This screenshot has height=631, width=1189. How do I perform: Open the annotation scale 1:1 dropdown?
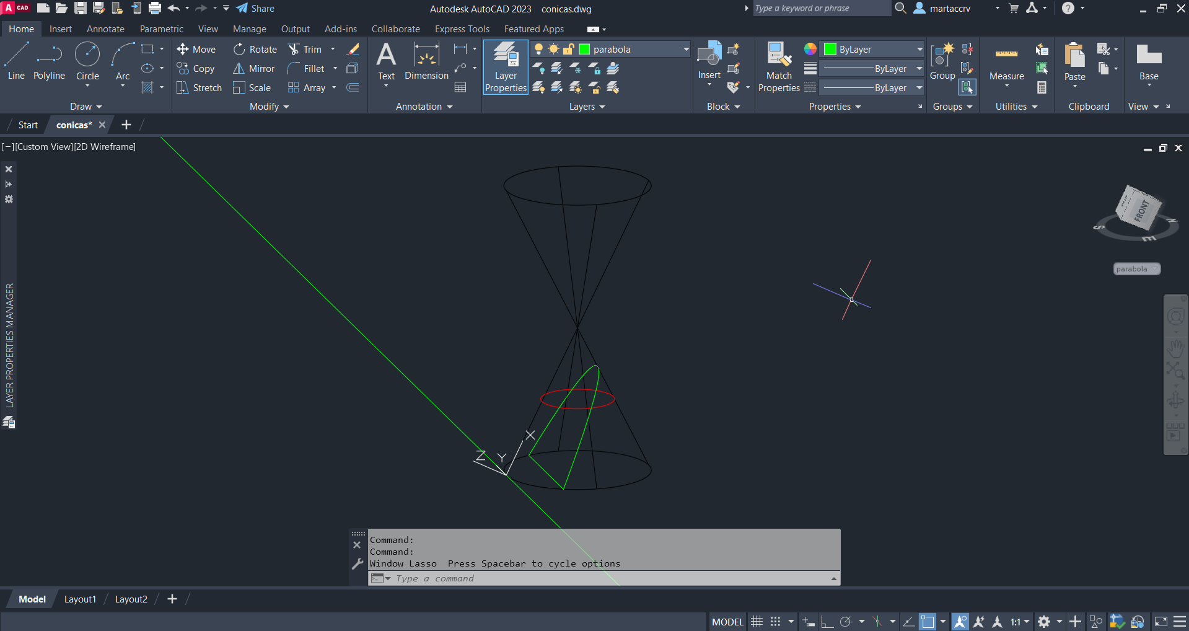[1020, 622]
